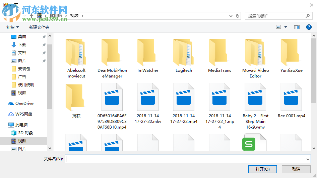Open the file name combo box dropdown
317x178 pixels.
click(308, 159)
